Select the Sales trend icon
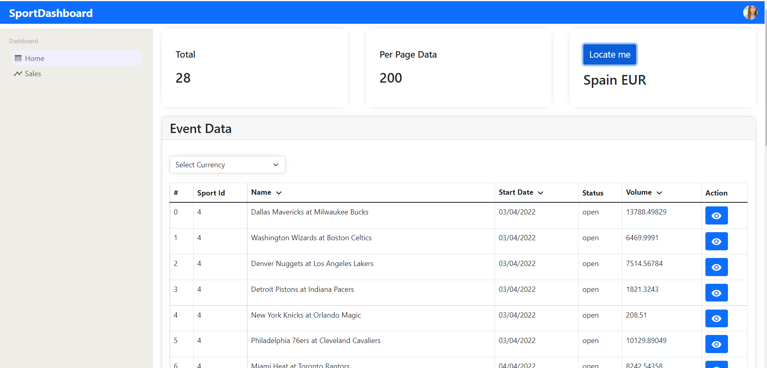The image size is (767, 368). [18, 73]
